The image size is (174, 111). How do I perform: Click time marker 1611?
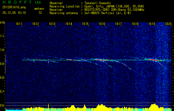coord(19,24)
